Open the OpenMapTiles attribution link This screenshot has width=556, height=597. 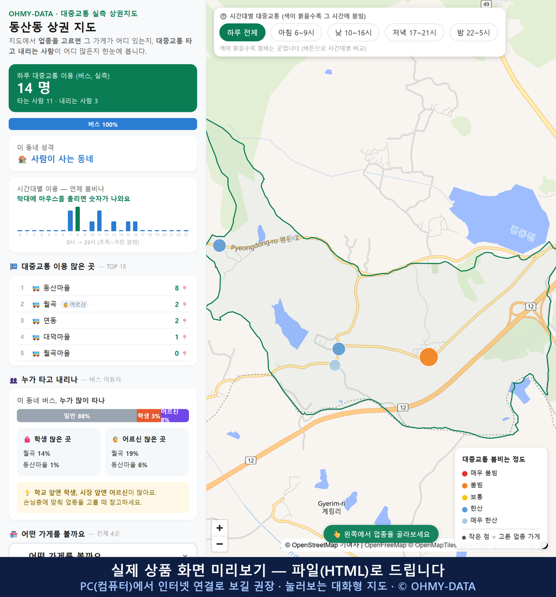click(x=433, y=545)
